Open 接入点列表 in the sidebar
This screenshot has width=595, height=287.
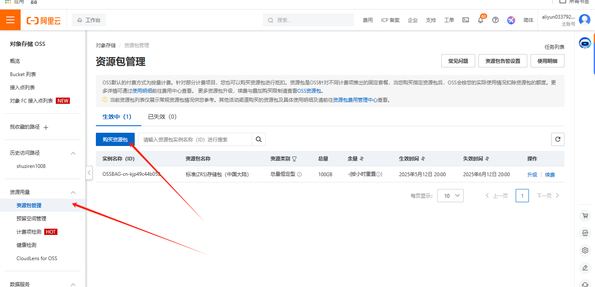22,87
